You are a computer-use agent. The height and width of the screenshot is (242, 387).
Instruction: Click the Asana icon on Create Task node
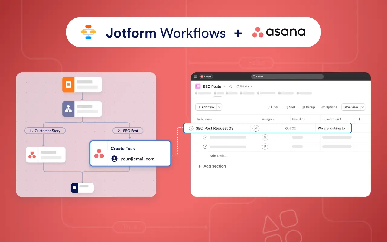pyautogui.click(x=99, y=153)
